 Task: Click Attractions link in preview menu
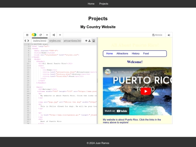click(x=122, y=53)
